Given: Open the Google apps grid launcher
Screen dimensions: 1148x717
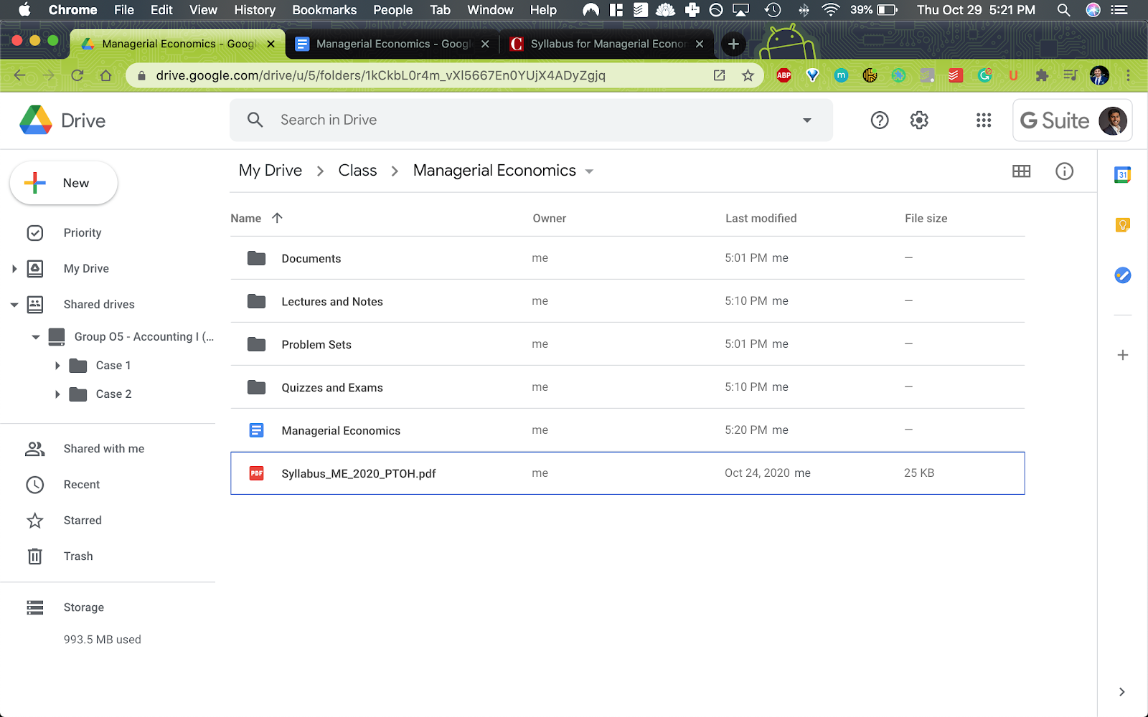Looking at the screenshot, I should point(984,120).
